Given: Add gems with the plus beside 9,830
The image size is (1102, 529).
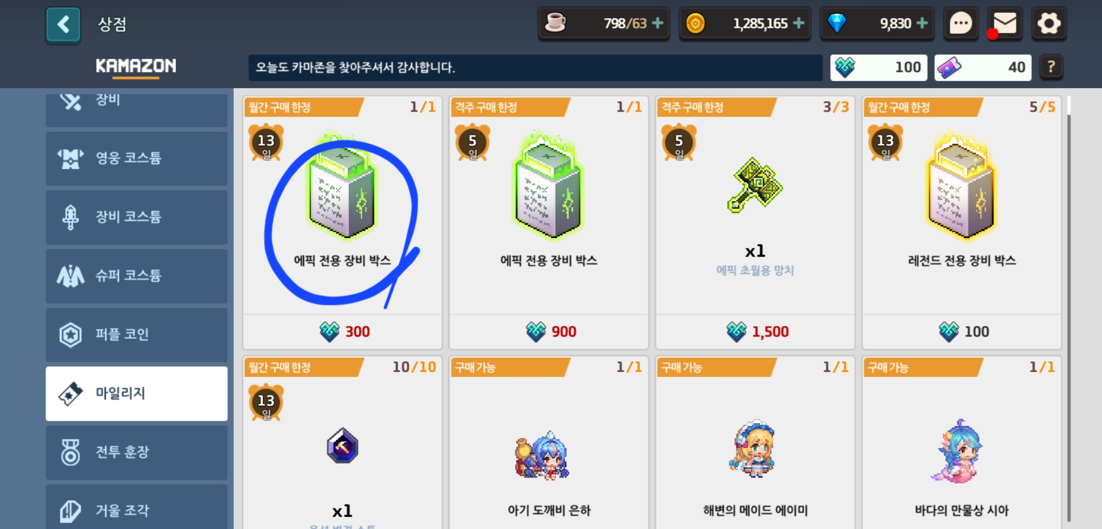Looking at the screenshot, I should click(x=922, y=23).
